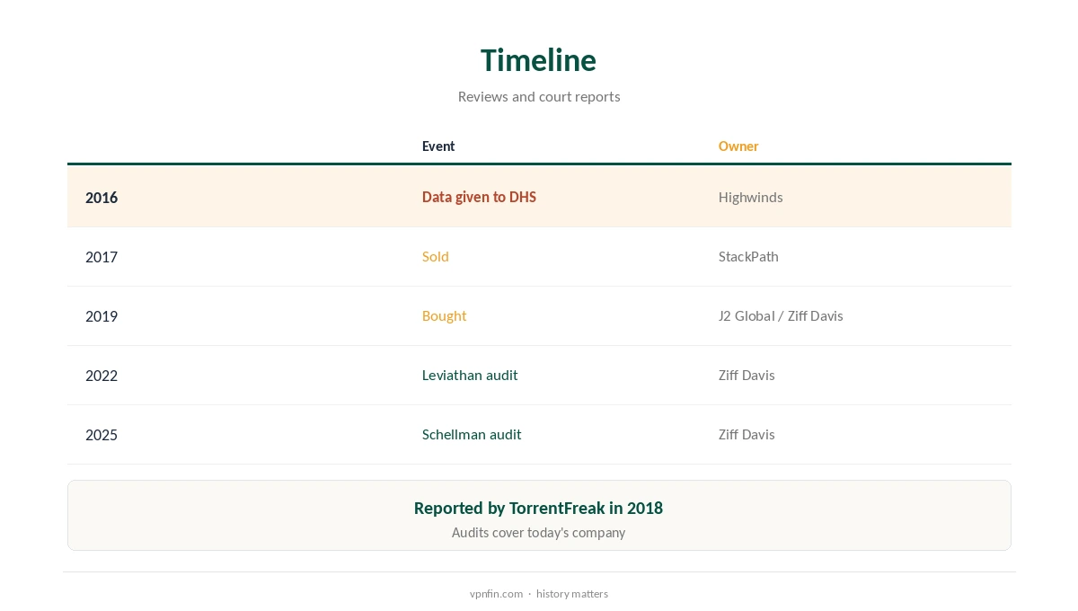This screenshot has height=611, width=1078.
Task: Select Ziff Davis in the 2025 row
Action: (x=747, y=434)
